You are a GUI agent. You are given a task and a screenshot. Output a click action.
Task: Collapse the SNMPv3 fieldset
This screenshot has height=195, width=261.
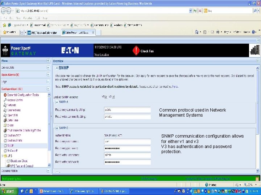(x=57, y=128)
